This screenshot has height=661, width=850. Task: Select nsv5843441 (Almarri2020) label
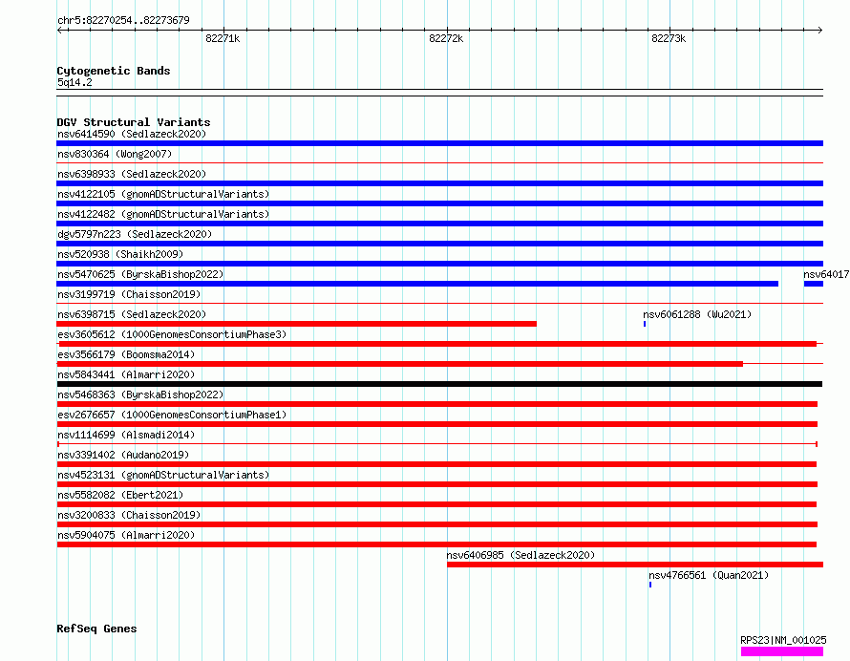pyautogui.click(x=126, y=374)
